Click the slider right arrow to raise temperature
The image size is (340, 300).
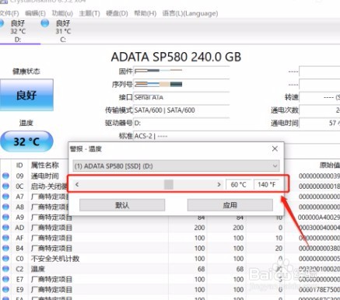point(219,184)
